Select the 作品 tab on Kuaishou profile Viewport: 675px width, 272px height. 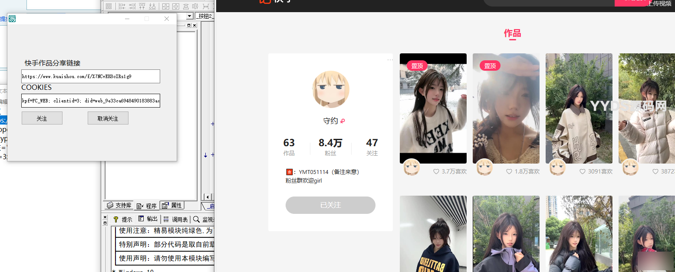click(x=512, y=33)
